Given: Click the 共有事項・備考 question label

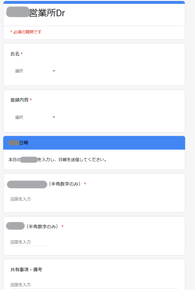Looking at the screenshot, I should (x=26, y=270).
